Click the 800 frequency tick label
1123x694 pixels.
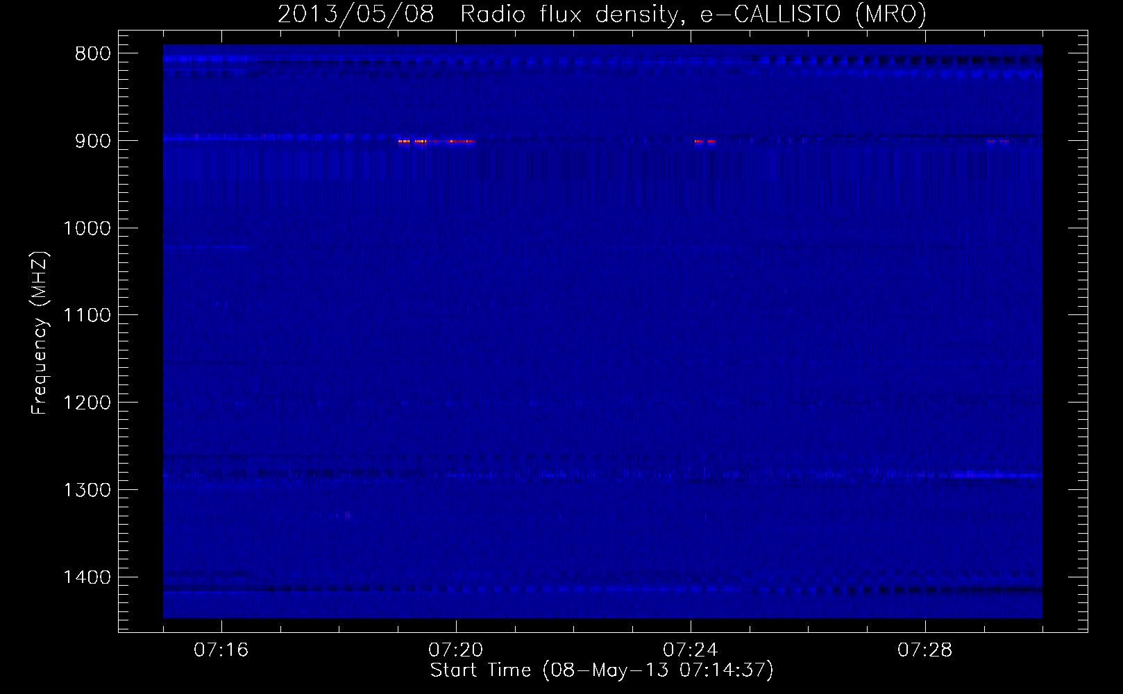tap(92, 54)
